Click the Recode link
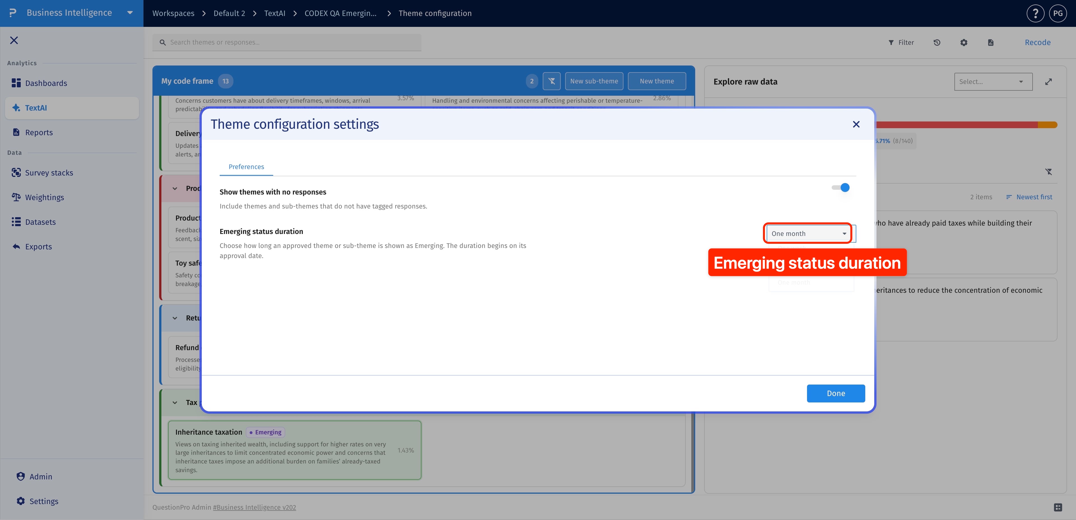Image resolution: width=1076 pixels, height=520 pixels. pyautogui.click(x=1038, y=43)
